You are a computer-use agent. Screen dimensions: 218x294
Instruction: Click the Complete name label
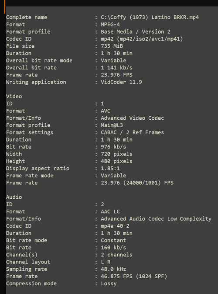[x=27, y=17]
